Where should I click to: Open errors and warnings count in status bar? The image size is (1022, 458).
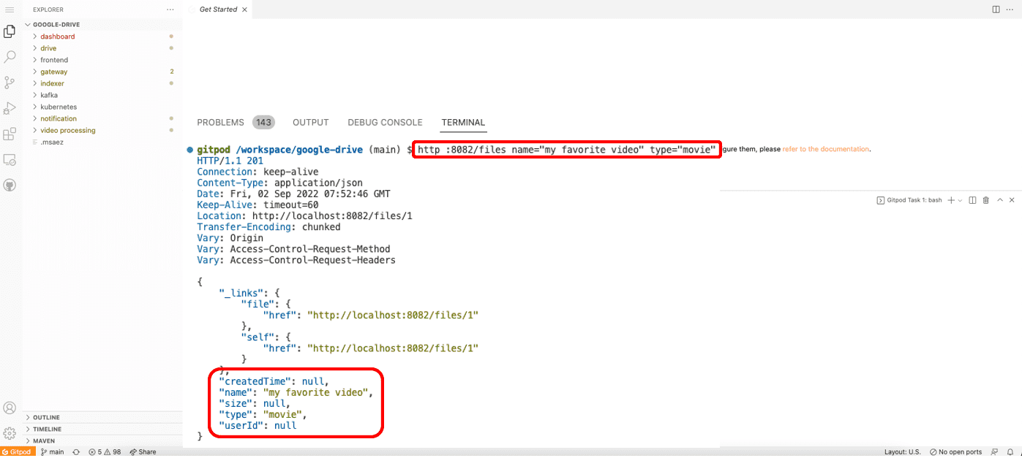tap(105, 452)
